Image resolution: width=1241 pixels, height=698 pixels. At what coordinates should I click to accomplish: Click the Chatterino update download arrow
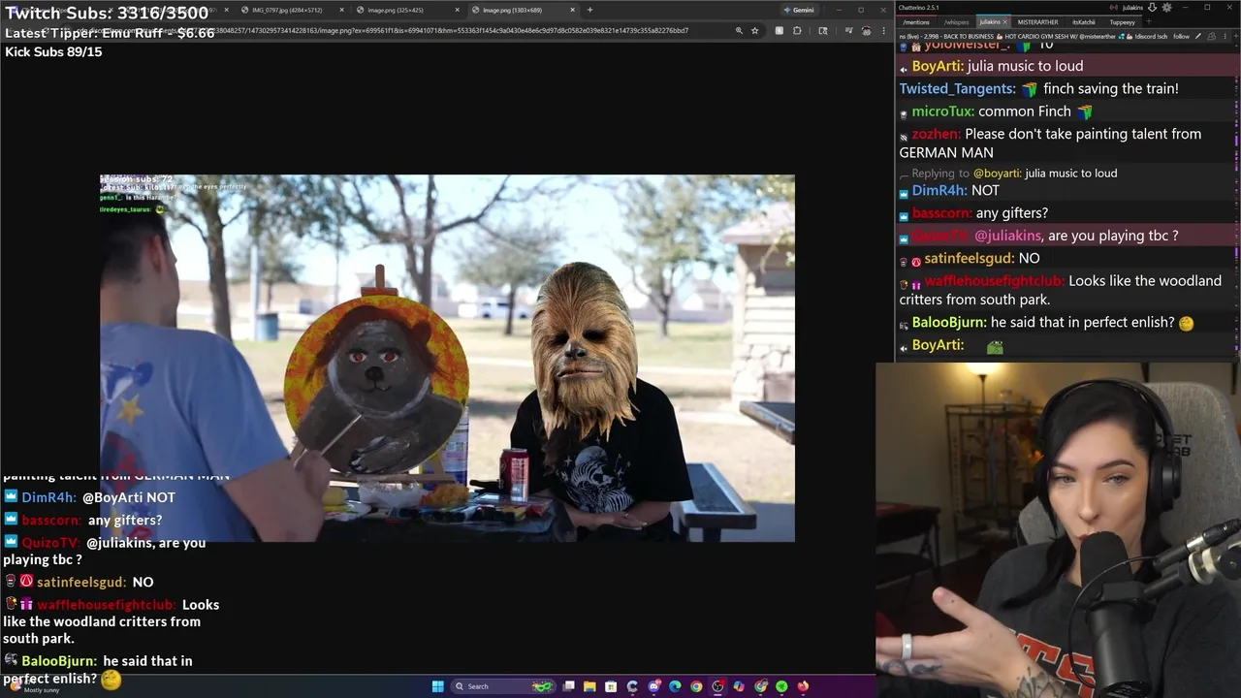(x=1152, y=7)
